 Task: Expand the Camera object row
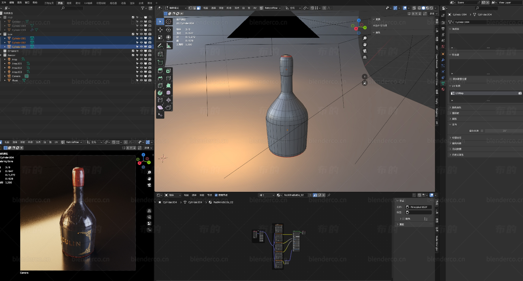click(x=5, y=76)
